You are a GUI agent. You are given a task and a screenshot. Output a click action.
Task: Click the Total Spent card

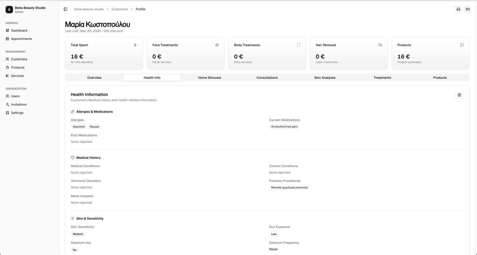point(104,53)
